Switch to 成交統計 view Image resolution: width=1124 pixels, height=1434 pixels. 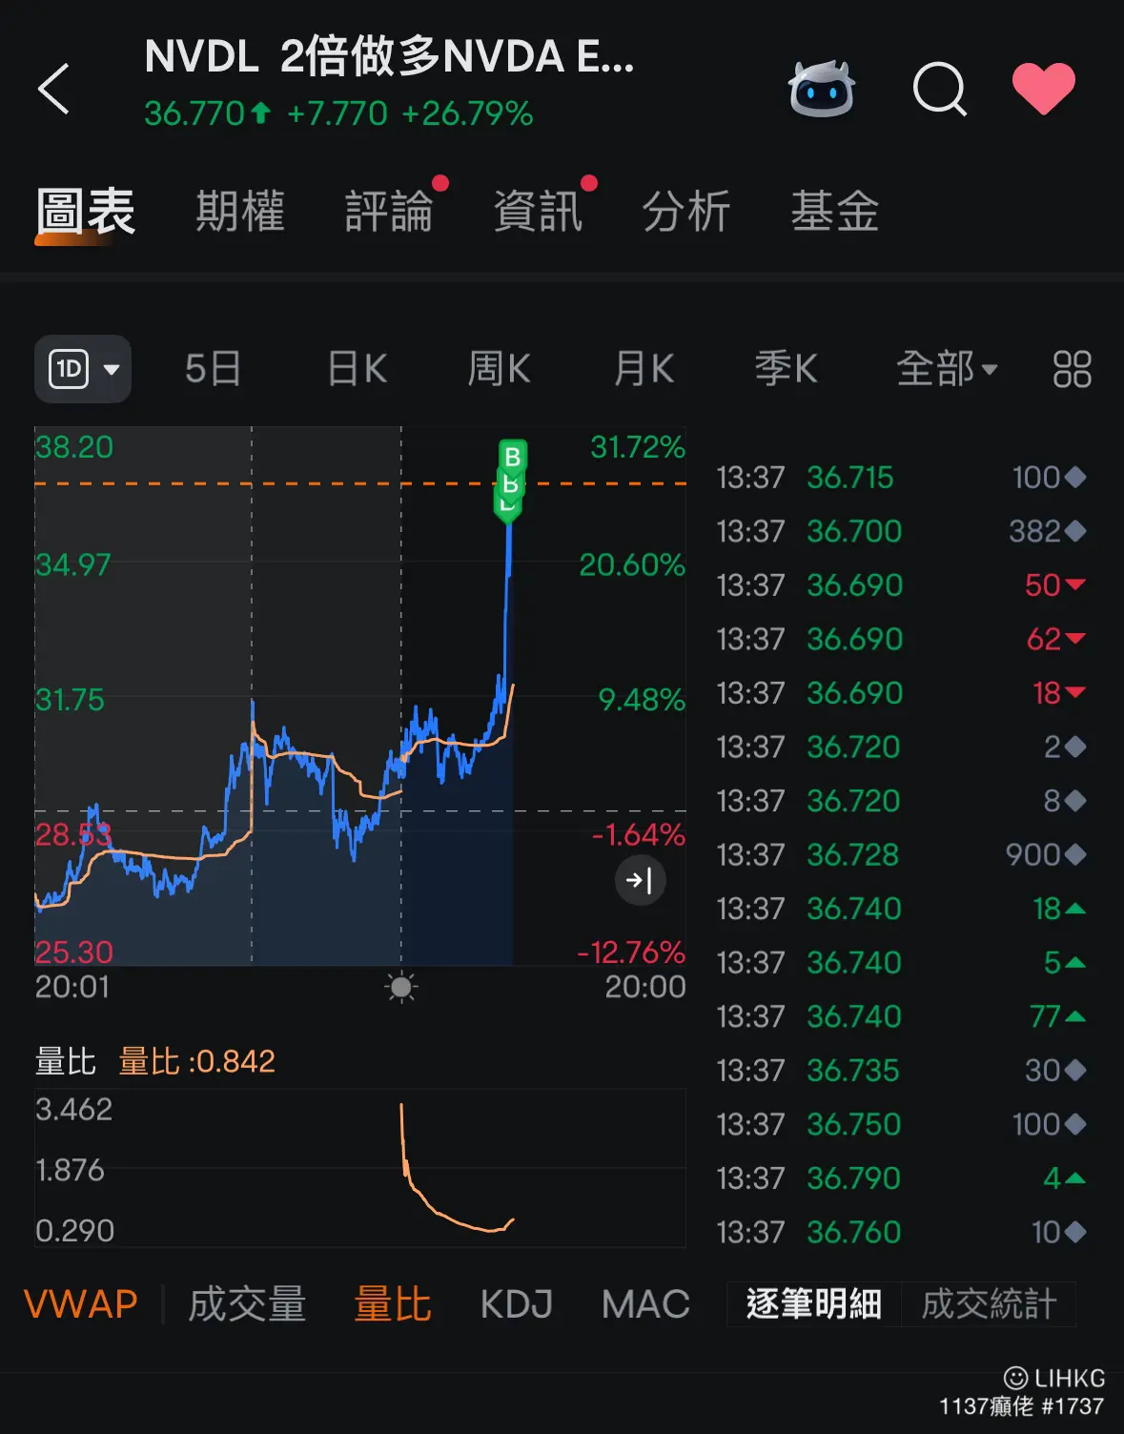[x=989, y=1304]
